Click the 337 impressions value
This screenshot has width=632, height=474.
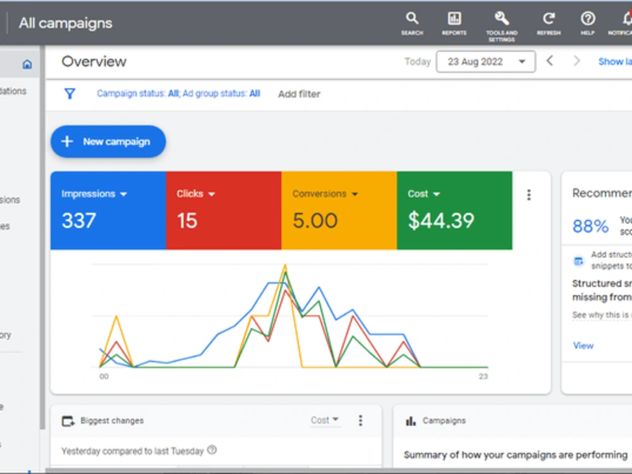click(x=78, y=221)
